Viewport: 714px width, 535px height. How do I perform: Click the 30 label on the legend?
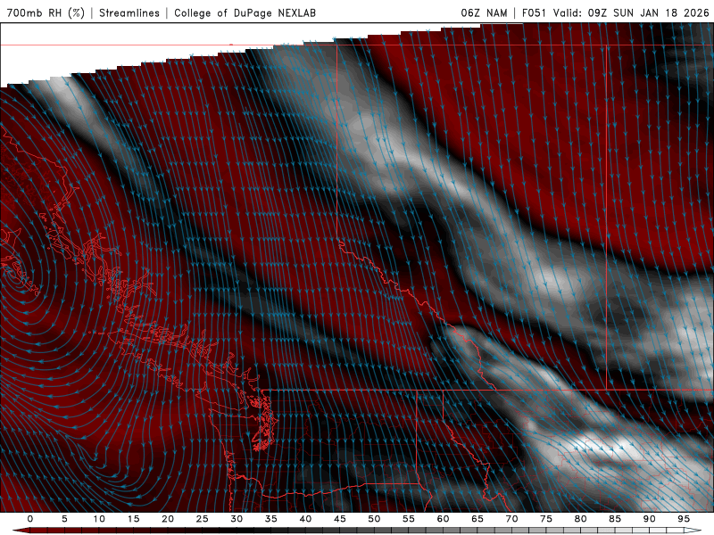tap(237, 519)
